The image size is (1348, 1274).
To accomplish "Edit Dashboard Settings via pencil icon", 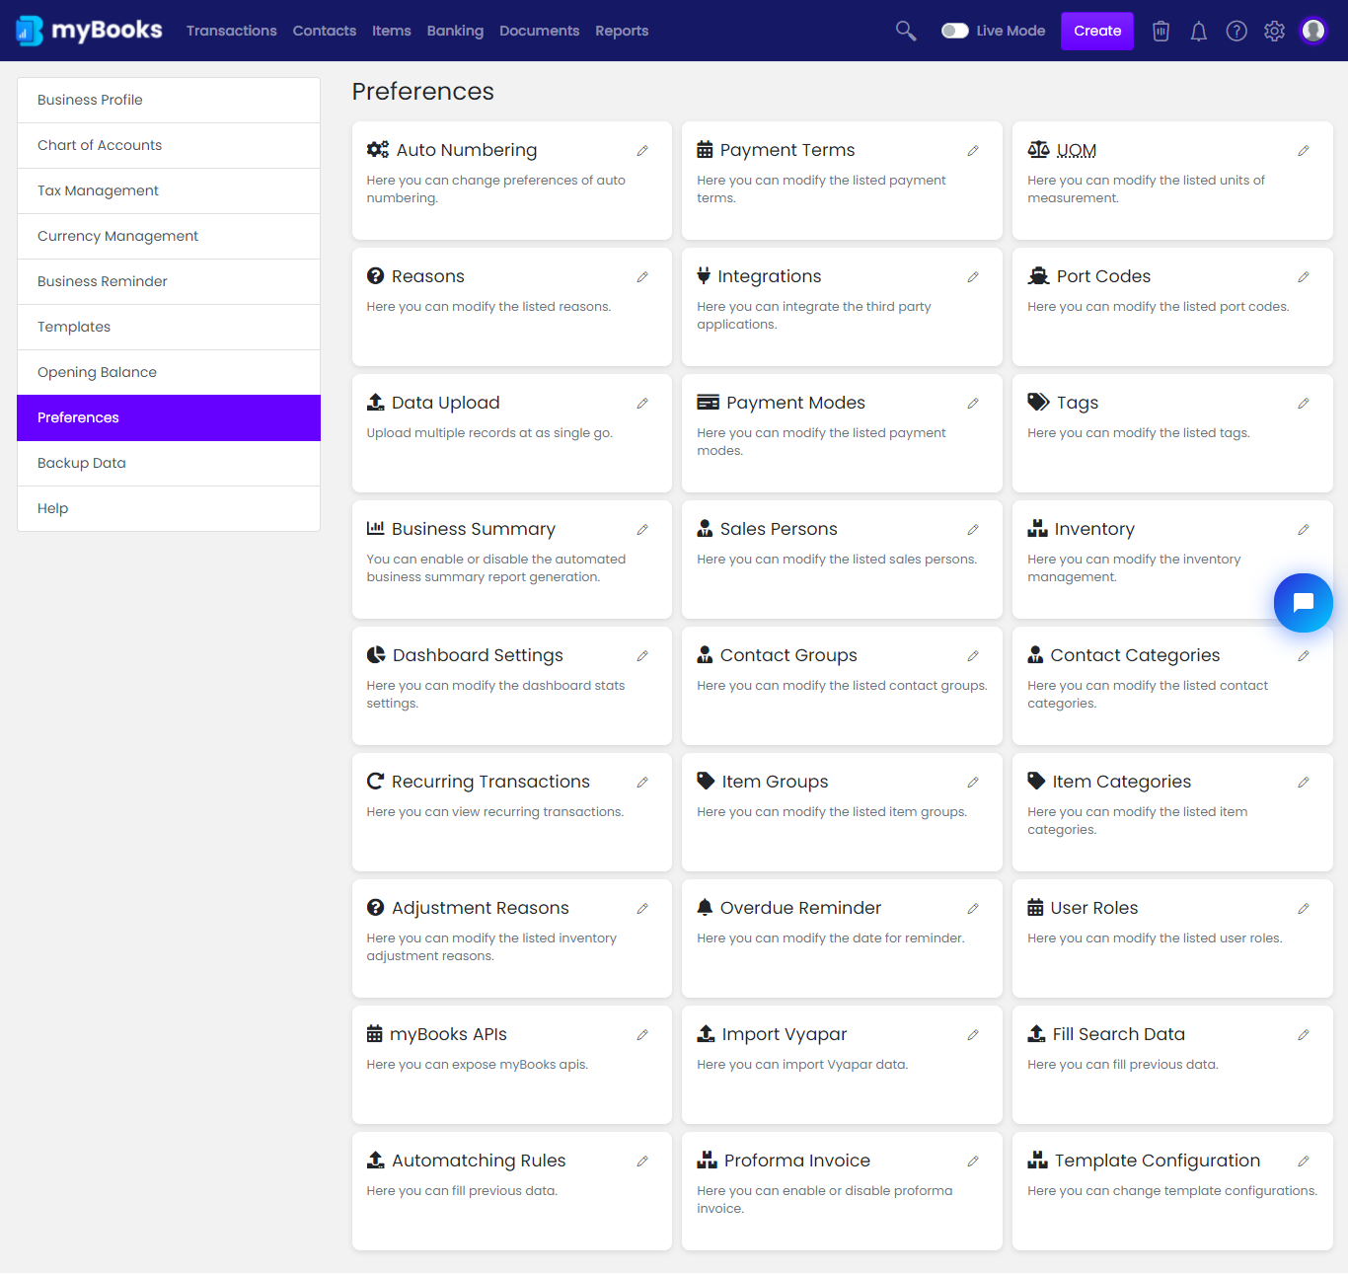I will point(642,656).
